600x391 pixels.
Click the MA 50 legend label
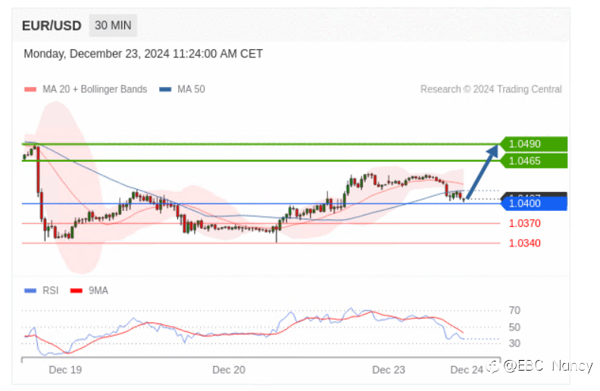pyautogui.click(x=191, y=89)
